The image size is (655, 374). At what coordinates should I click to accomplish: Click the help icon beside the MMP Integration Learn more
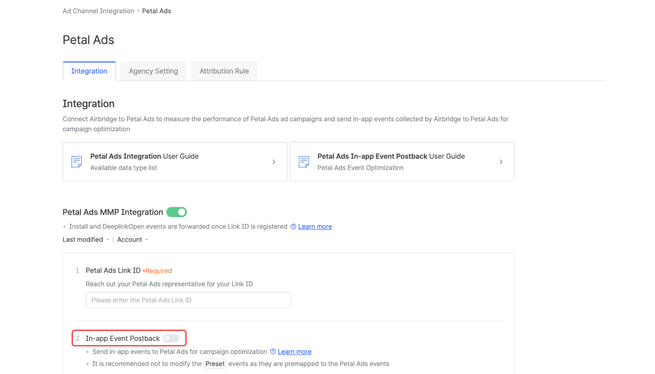coord(293,227)
